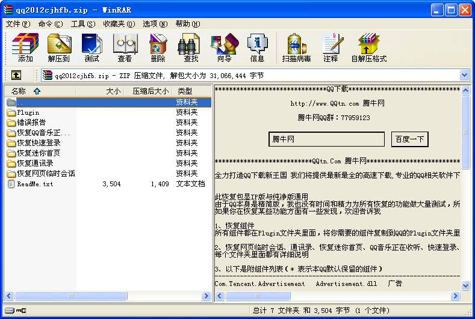Click the ReadMe.txt file icon

11,184
